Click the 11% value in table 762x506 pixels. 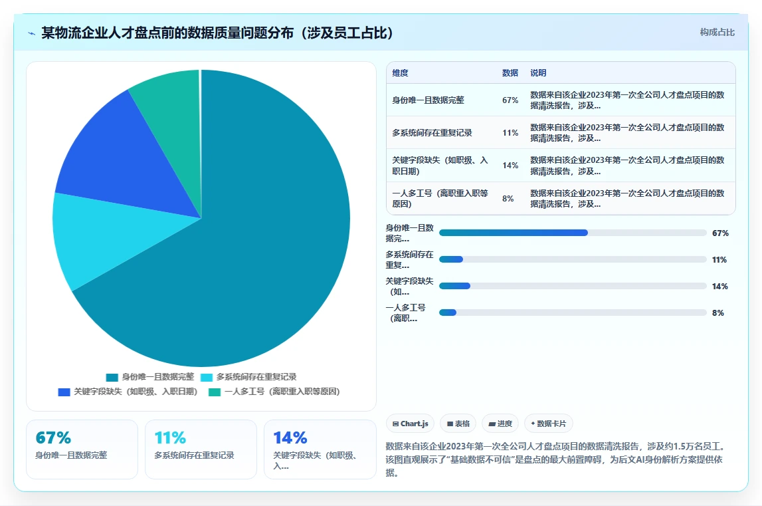tap(510, 133)
